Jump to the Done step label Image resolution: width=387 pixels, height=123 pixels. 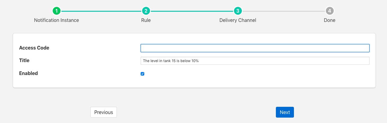329,20
